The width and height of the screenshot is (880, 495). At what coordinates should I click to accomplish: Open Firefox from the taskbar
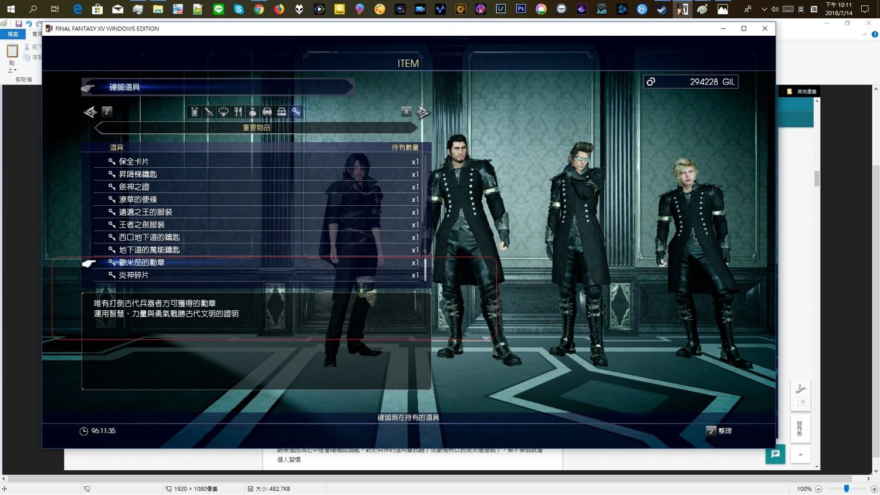279,9
